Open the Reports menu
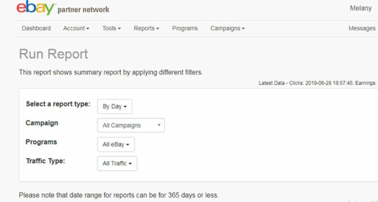The image size is (378, 202). click(x=146, y=28)
